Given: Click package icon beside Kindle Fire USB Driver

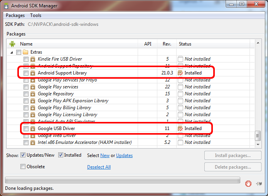Looking at the screenshot, I should click(x=33, y=59).
